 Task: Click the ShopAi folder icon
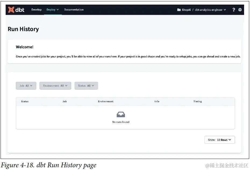(x=179, y=10)
